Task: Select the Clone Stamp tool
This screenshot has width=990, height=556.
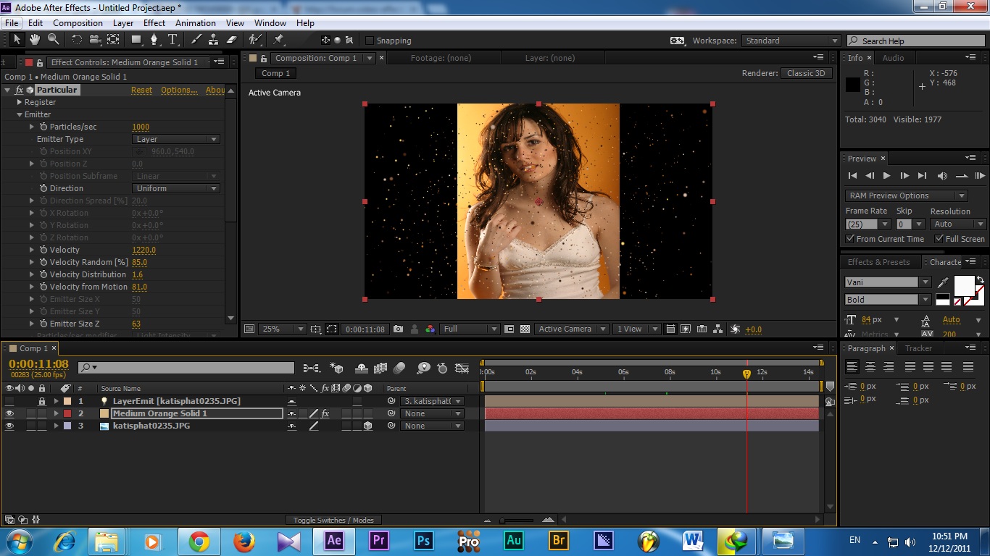Action: click(x=213, y=40)
